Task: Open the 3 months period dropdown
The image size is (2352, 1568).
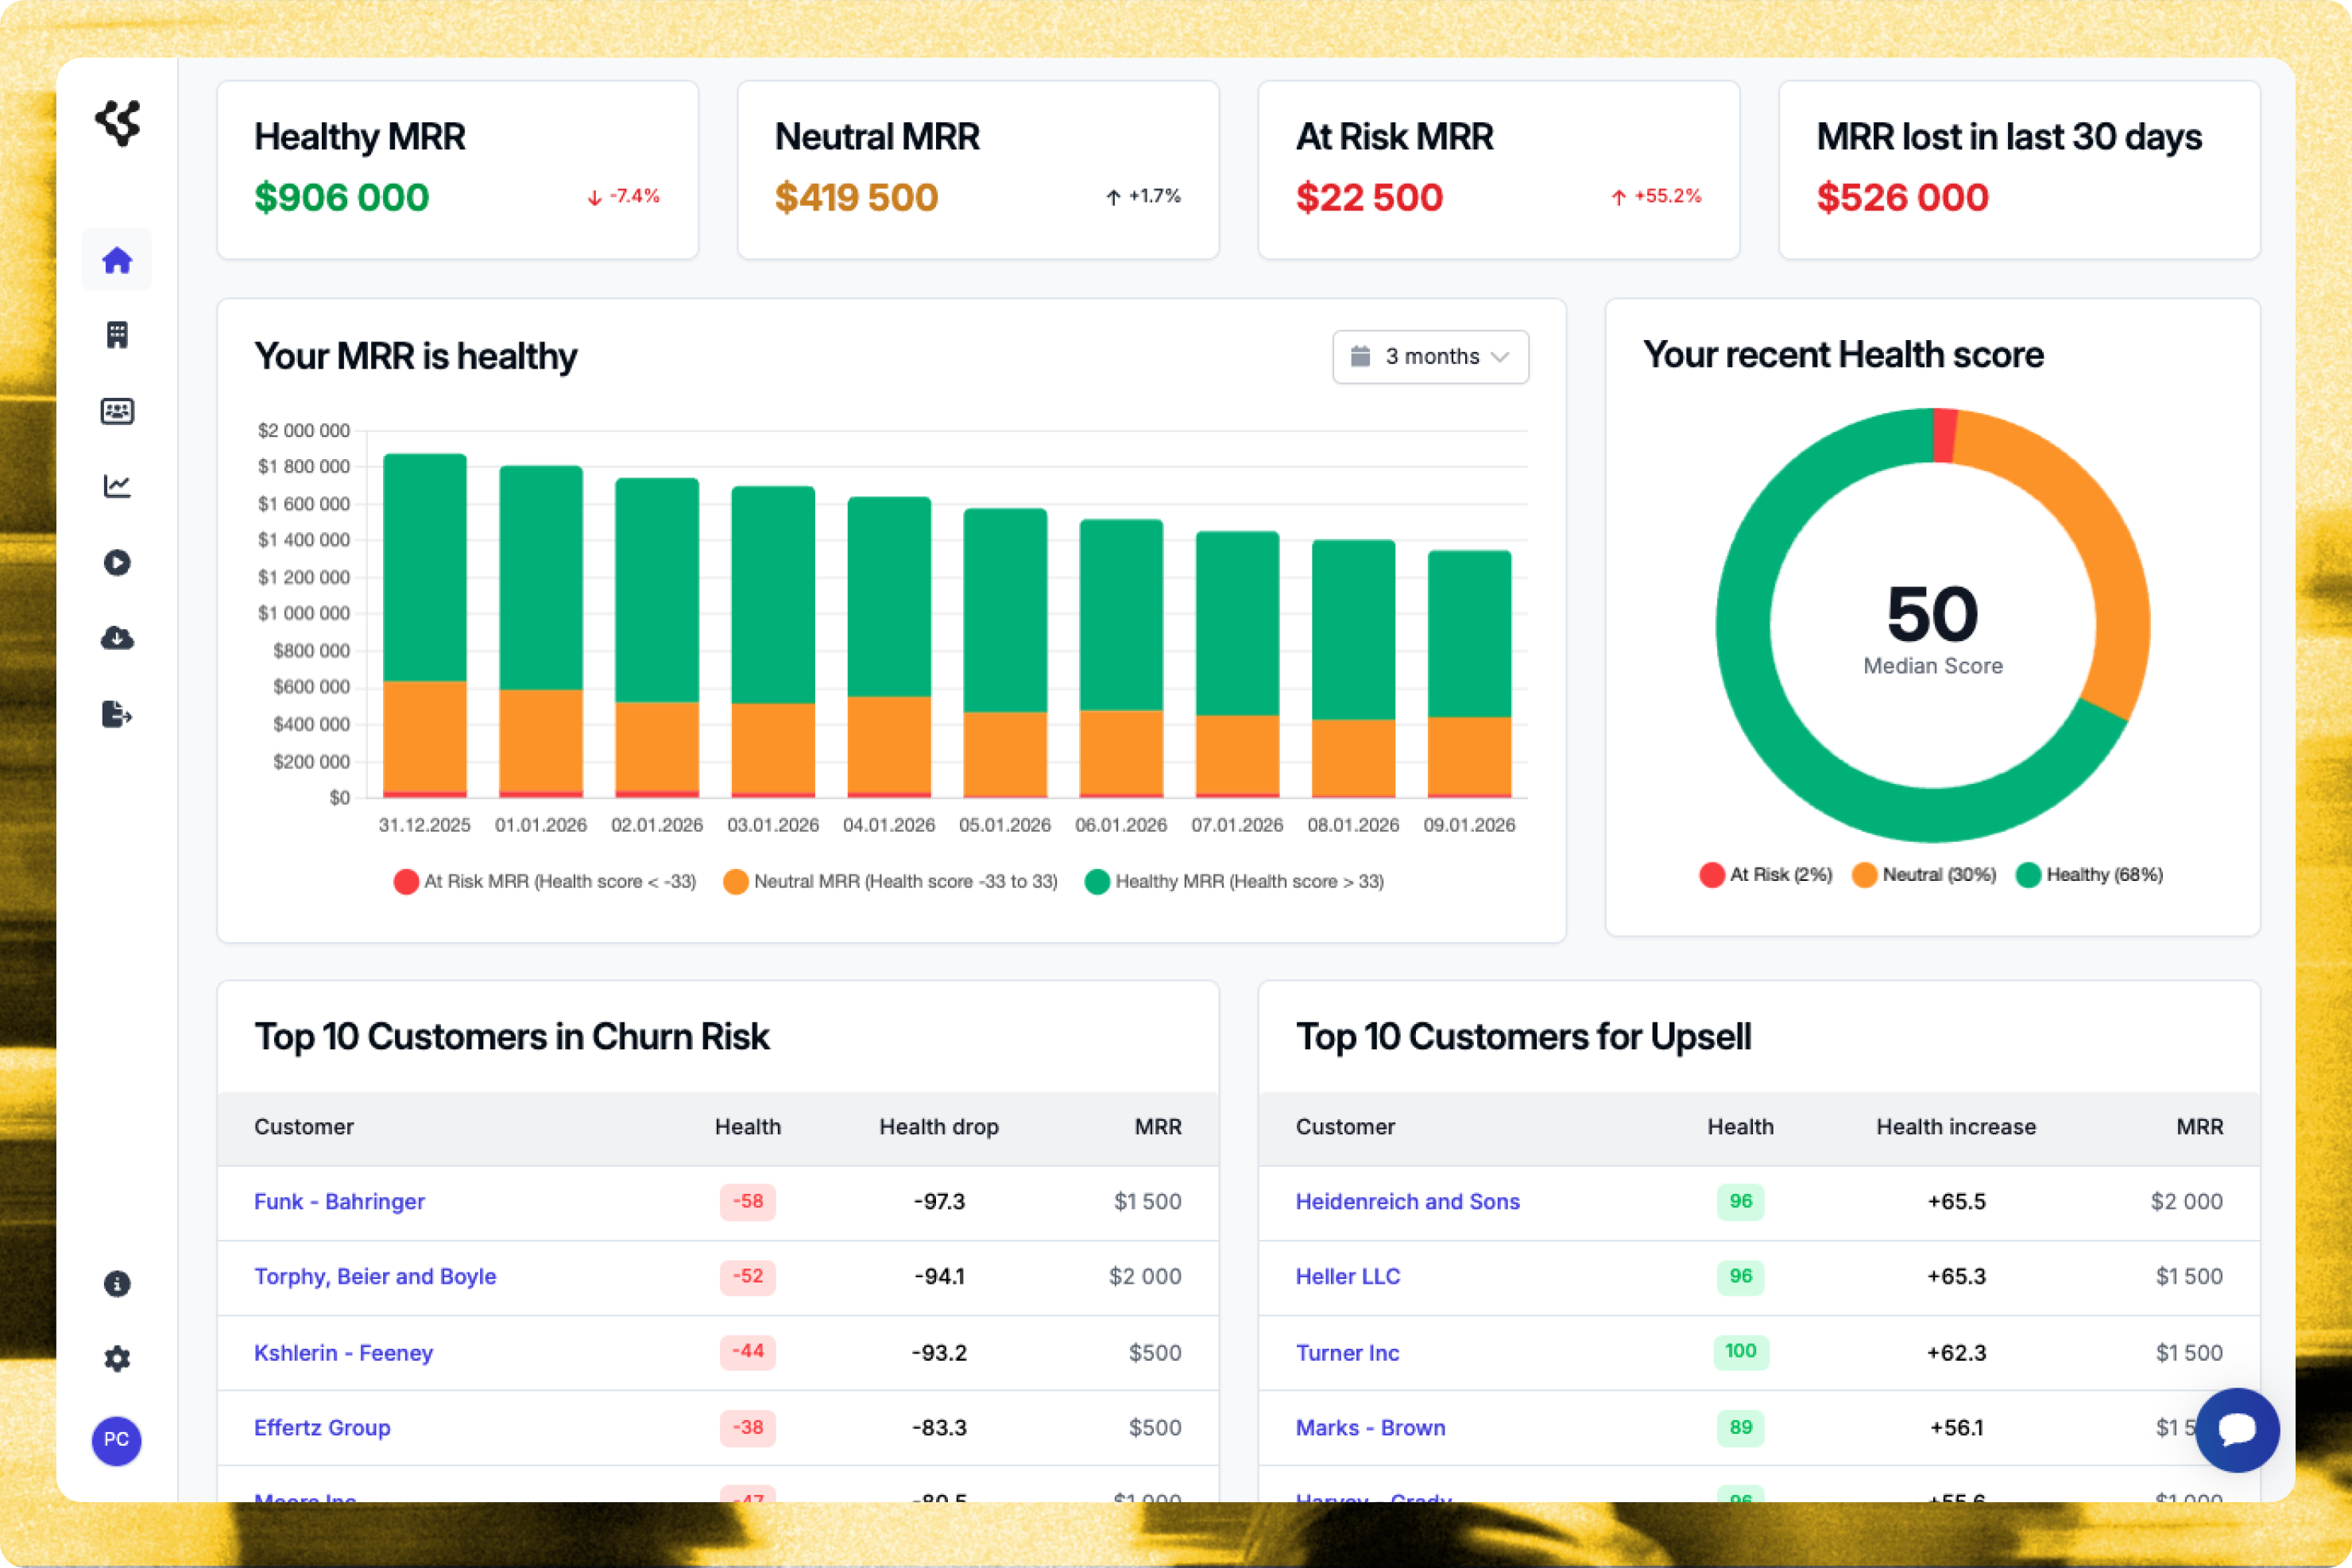Action: (x=1429, y=356)
